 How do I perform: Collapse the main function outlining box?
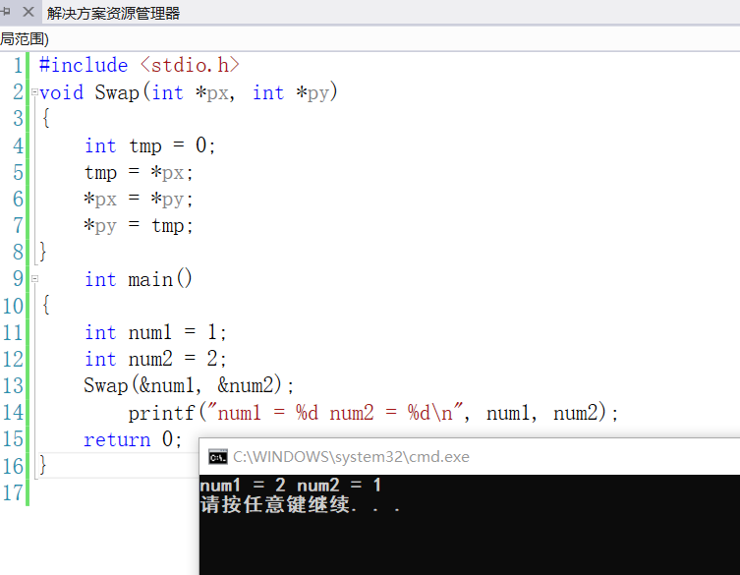34,278
